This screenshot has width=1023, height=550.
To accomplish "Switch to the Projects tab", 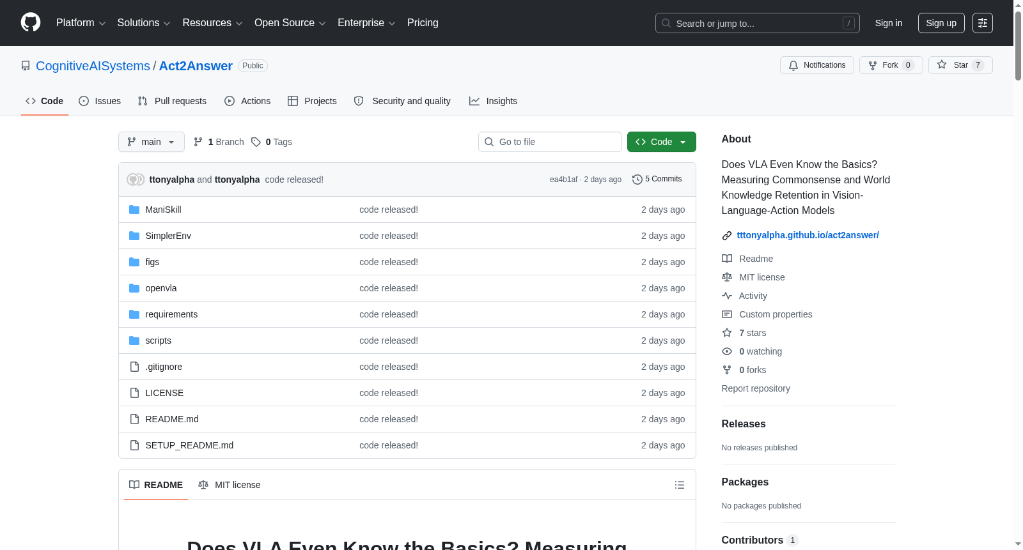I will (312, 101).
